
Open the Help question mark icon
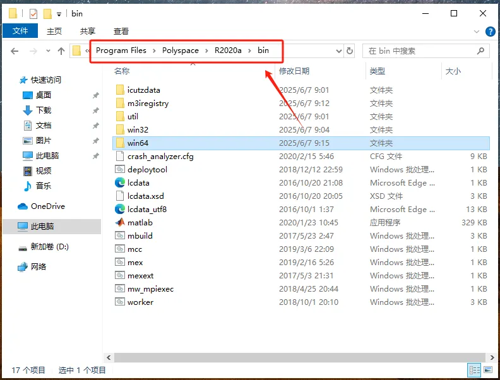click(490, 32)
